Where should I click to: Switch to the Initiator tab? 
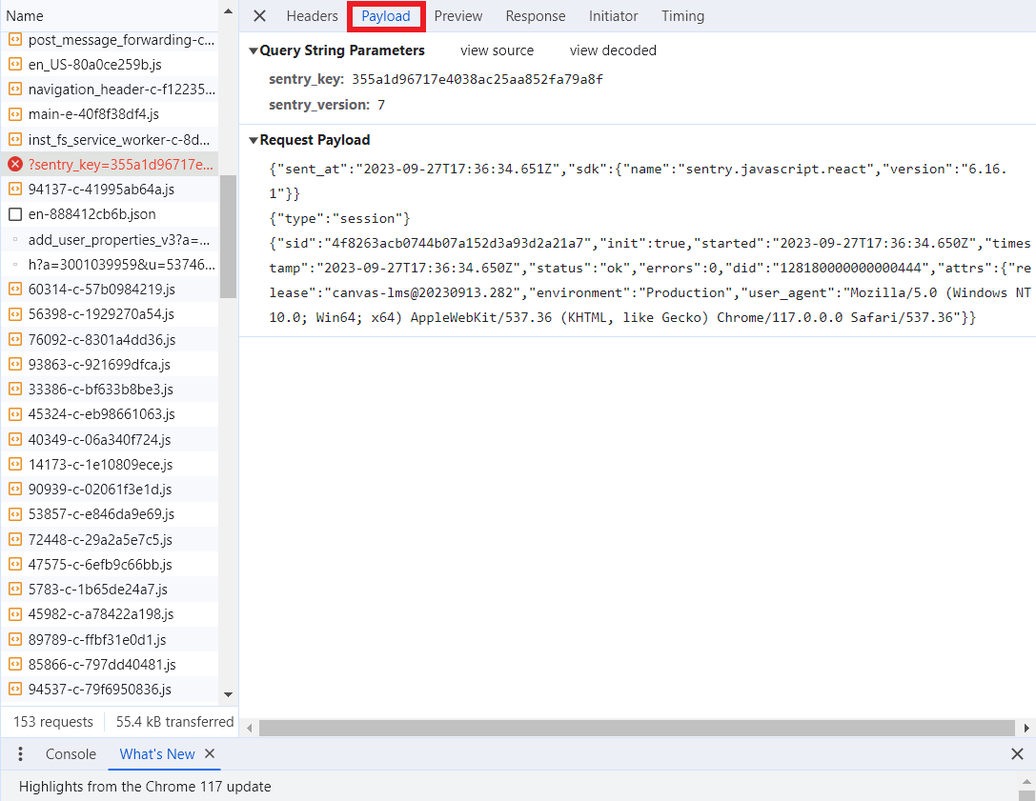(x=613, y=15)
